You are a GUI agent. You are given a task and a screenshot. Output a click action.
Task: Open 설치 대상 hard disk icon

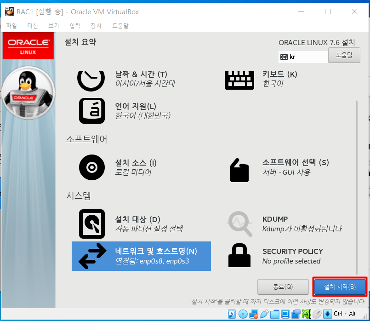pyautogui.click(x=92, y=224)
